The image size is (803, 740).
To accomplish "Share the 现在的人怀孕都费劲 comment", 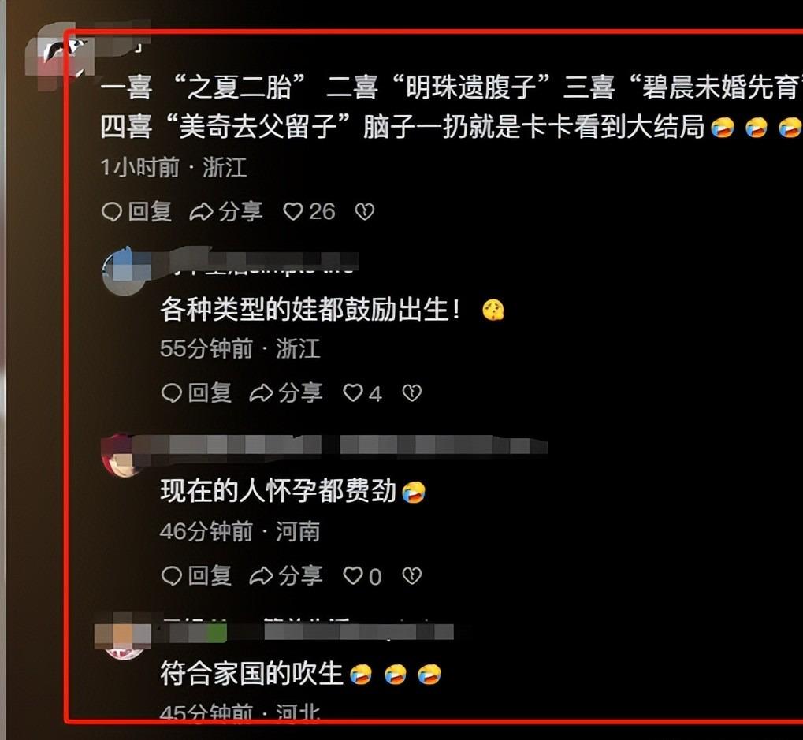I will 286,576.
